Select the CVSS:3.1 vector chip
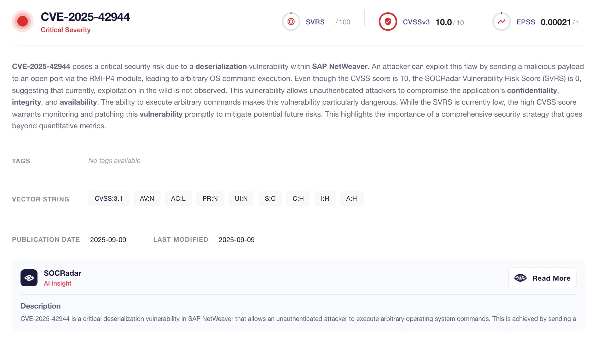This screenshot has width=597, height=340. coord(109,199)
